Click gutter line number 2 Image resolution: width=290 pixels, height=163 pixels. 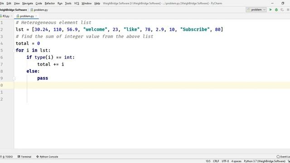[1, 29]
